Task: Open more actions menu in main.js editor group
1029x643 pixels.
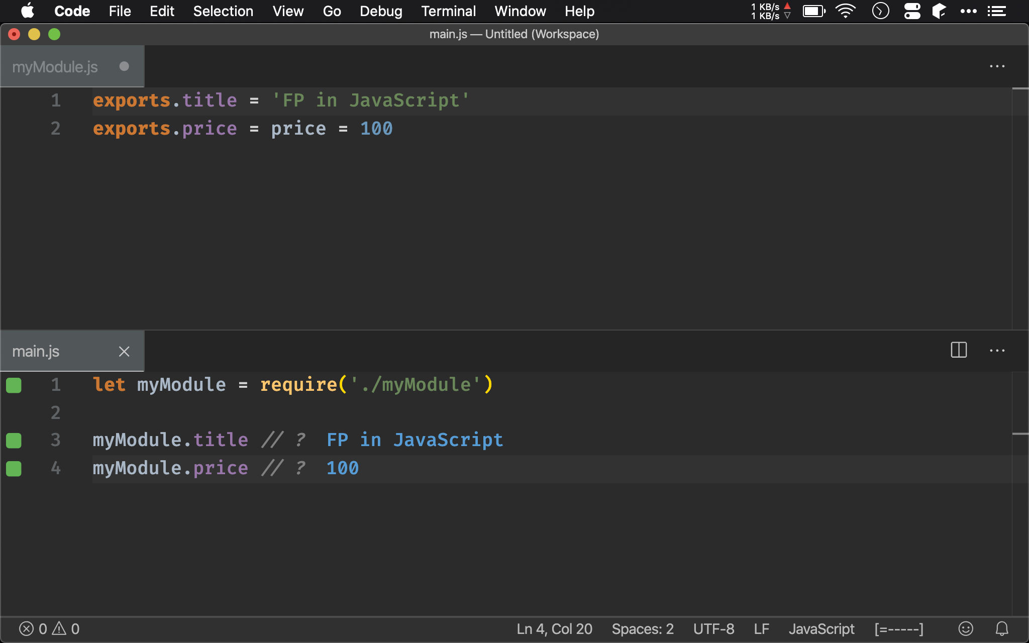Action: (997, 351)
